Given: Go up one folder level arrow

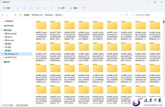Looking at the screenshot, I should [15, 15].
